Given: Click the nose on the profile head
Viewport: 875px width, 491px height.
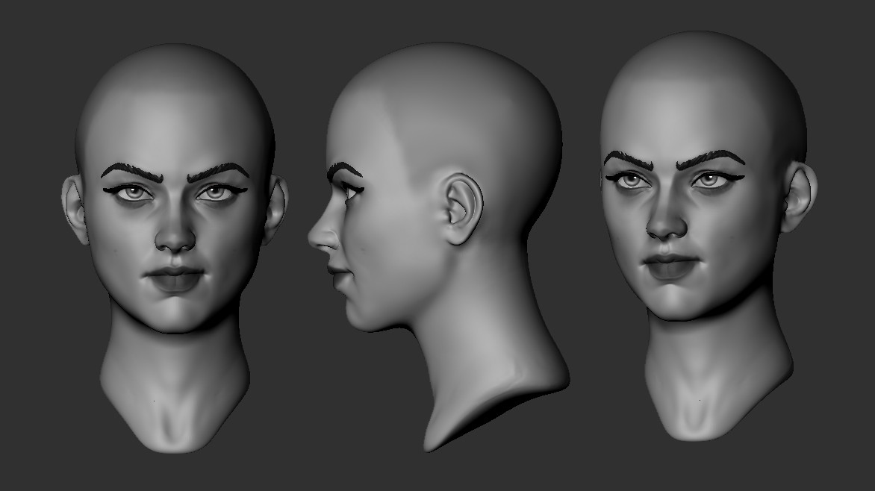Looking at the screenshot, I should coord(328,235).
